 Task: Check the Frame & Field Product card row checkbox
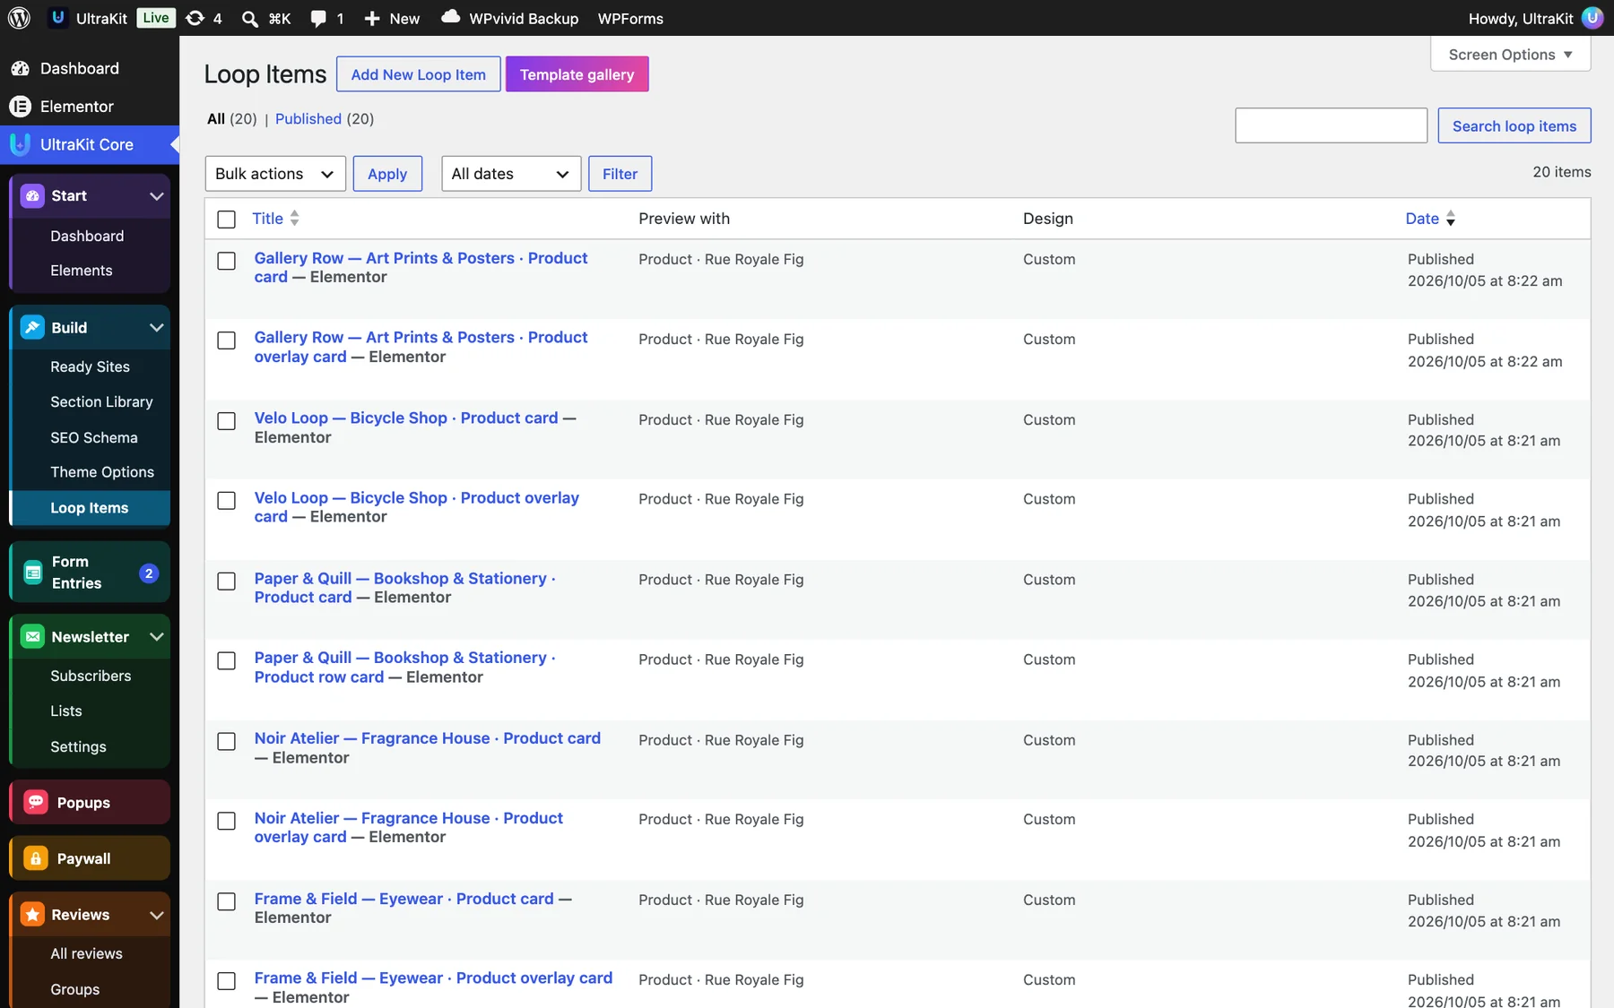point(227,902)
